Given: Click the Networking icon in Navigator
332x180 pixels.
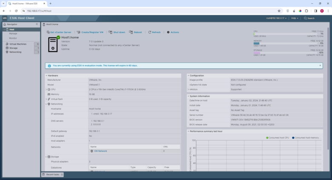Looking at the screenshot, I should 7,52.
